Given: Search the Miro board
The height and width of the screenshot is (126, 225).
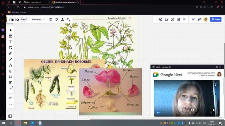Looking at the screenshot, I should [68, 19].
